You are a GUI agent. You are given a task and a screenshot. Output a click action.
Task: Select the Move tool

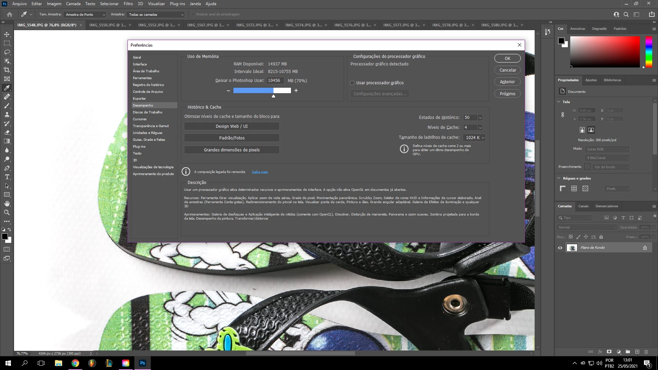coord(7,34)
